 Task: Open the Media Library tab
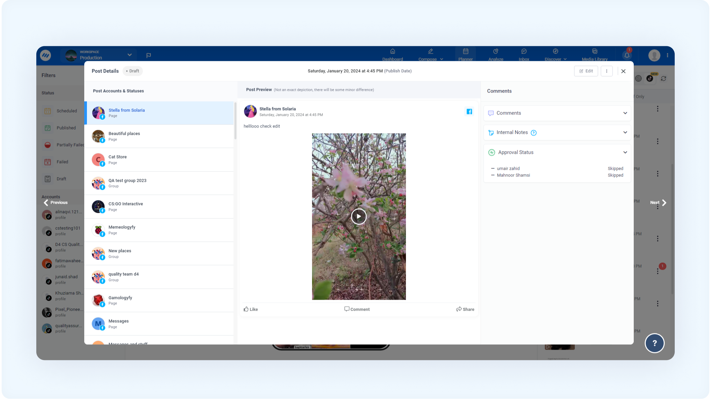594,55
